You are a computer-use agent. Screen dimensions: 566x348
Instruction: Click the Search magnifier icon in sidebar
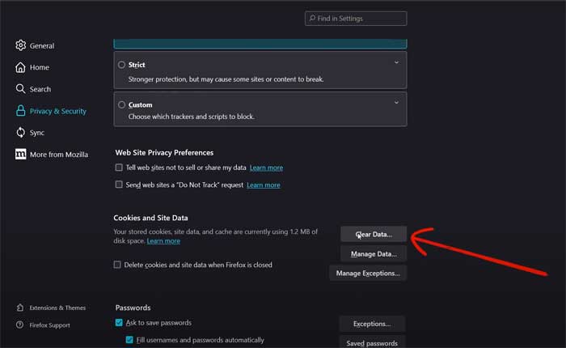pos(20,89)
